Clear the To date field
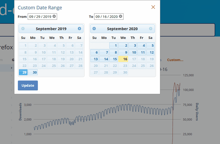The image size is (220, 144). [x=121, y=17]
